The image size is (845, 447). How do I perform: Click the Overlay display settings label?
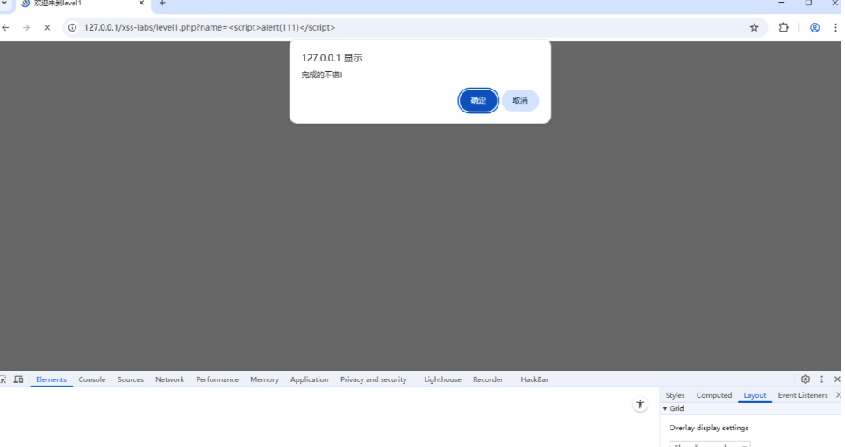tap(709, 428)
